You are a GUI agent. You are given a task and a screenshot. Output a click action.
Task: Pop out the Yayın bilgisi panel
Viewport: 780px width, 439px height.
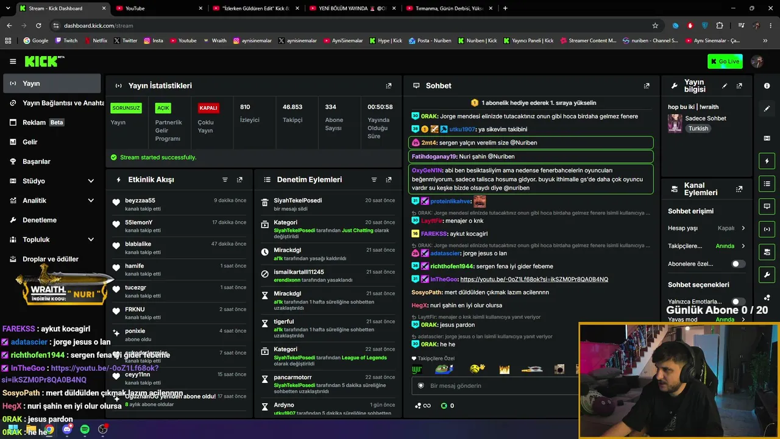tap(739, 86)
